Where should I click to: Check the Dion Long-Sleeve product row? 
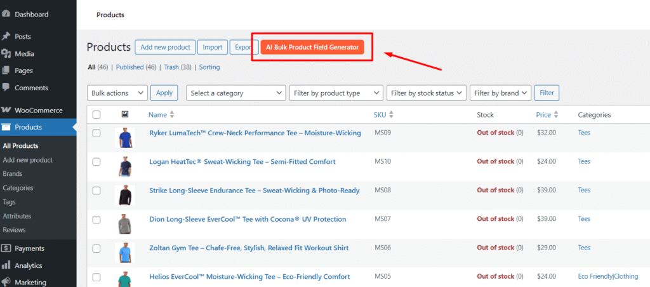click(96, 220)
